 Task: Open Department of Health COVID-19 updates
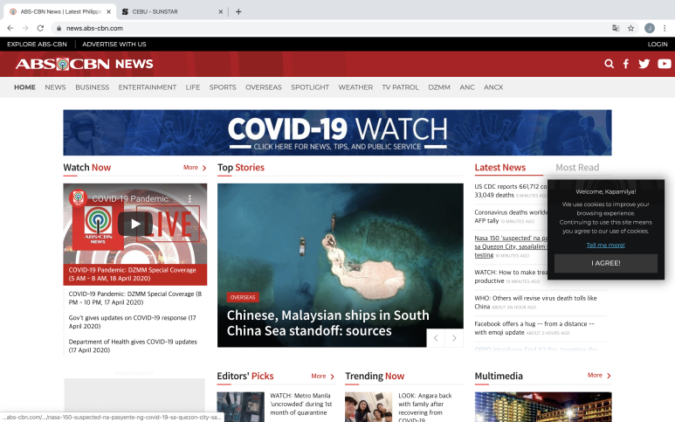point(133,346)
